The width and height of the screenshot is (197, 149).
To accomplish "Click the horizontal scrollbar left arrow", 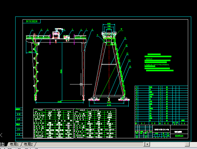I will 147,144.
